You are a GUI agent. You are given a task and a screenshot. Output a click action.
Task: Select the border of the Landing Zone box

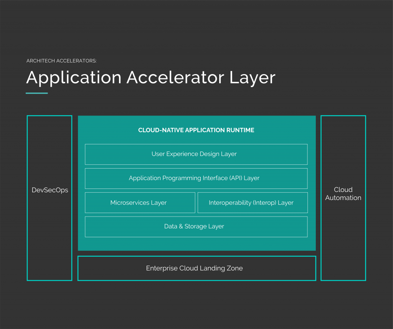196,258
